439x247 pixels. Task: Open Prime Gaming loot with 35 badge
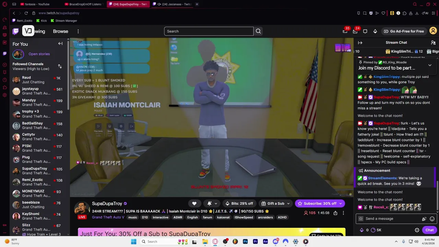coord(345,31)
